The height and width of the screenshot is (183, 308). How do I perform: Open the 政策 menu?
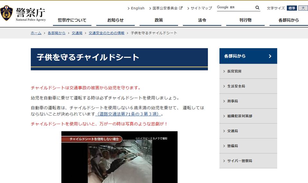click(x=159, y=20)
